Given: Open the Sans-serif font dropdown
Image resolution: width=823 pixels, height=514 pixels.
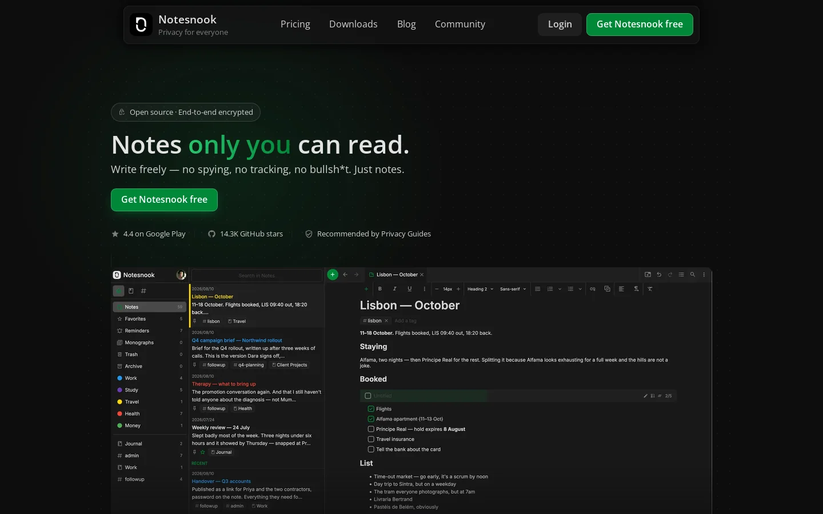Looking at the screenshot, I should pyautogui.click(x=513, y=289).
